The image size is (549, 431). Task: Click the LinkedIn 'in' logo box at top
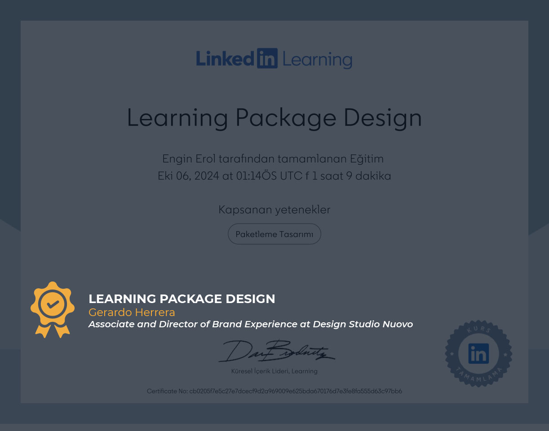[x=267, y=59]
